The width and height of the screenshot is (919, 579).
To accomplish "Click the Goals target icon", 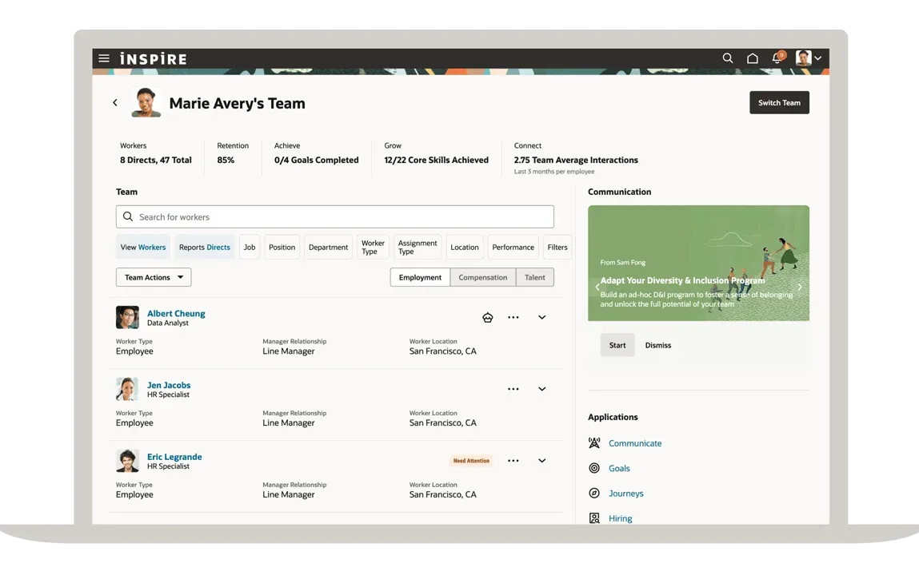I will pos(594,468).
